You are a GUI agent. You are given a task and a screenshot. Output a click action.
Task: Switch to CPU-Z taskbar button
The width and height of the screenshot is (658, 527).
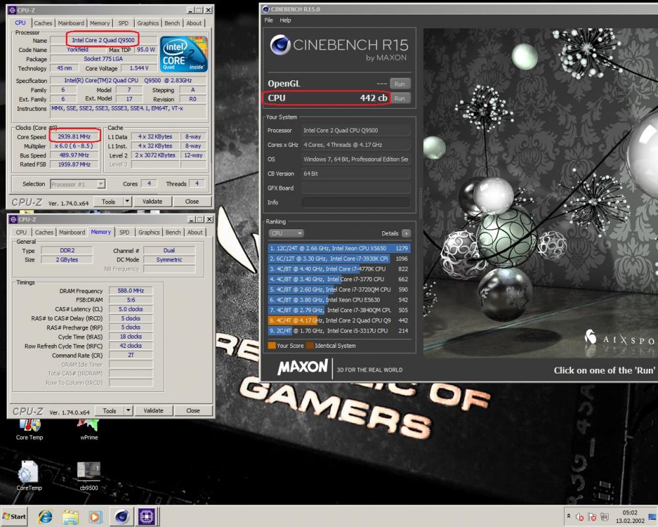click(x=147, y=516)
